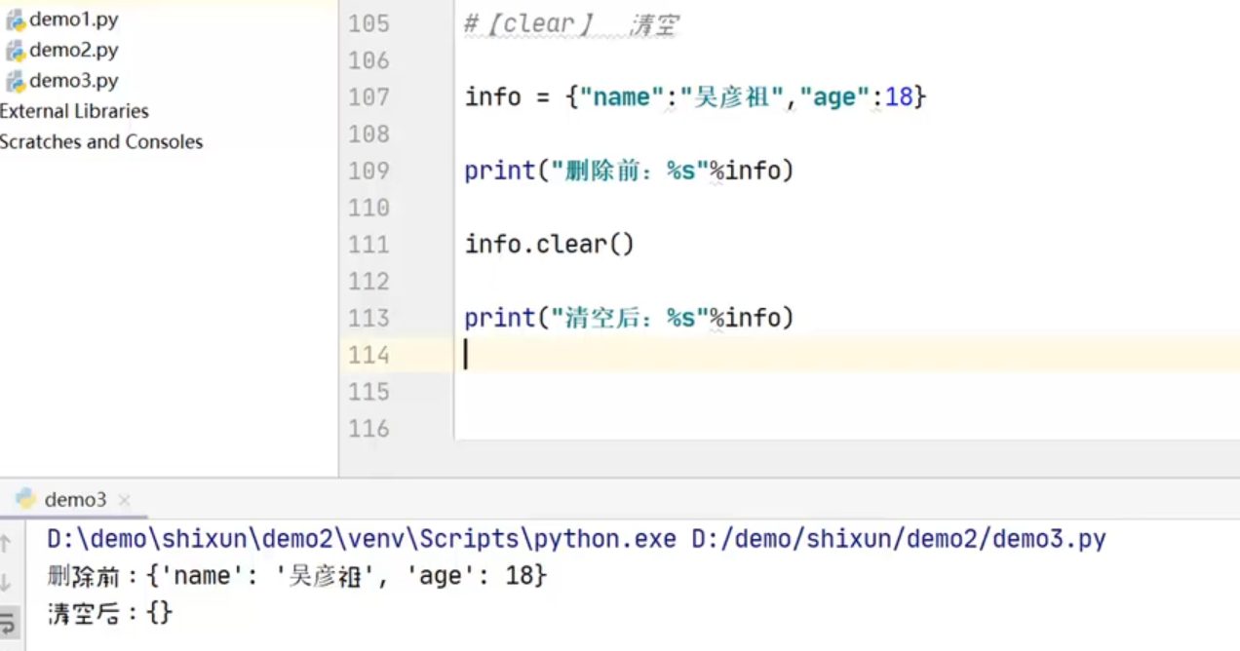Click the empty line 115 in the editor
The height and width of the screenshot is (651, 1240).
[682, 392]
